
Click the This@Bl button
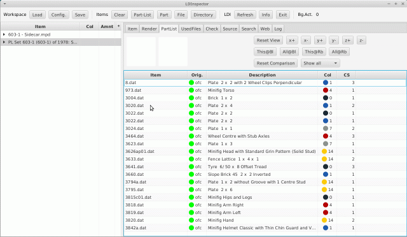click(x=265, y=52)
